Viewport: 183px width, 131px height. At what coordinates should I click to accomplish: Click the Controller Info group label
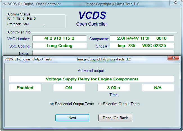[x=19, y=32]
